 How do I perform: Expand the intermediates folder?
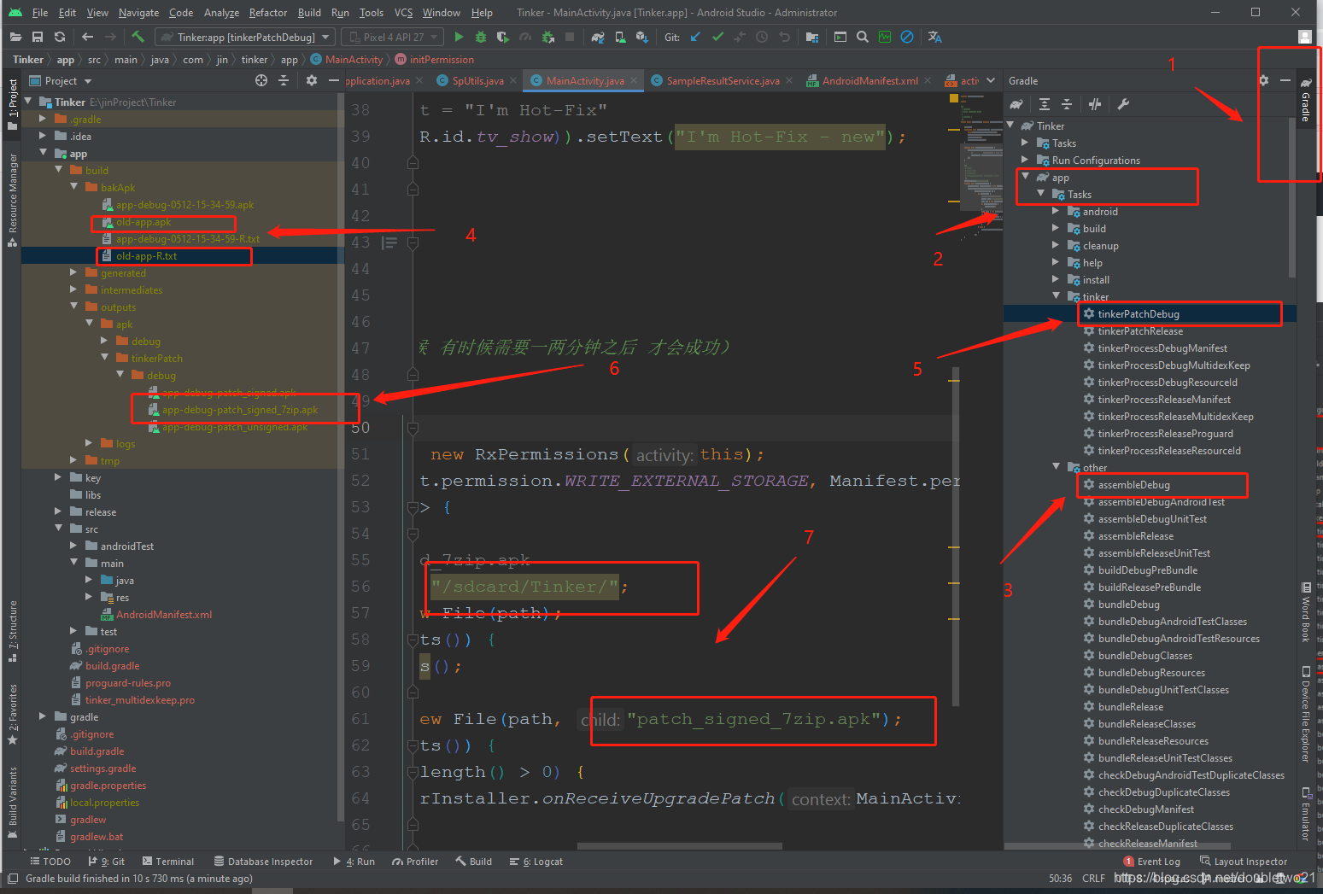[x=74, y=289]
